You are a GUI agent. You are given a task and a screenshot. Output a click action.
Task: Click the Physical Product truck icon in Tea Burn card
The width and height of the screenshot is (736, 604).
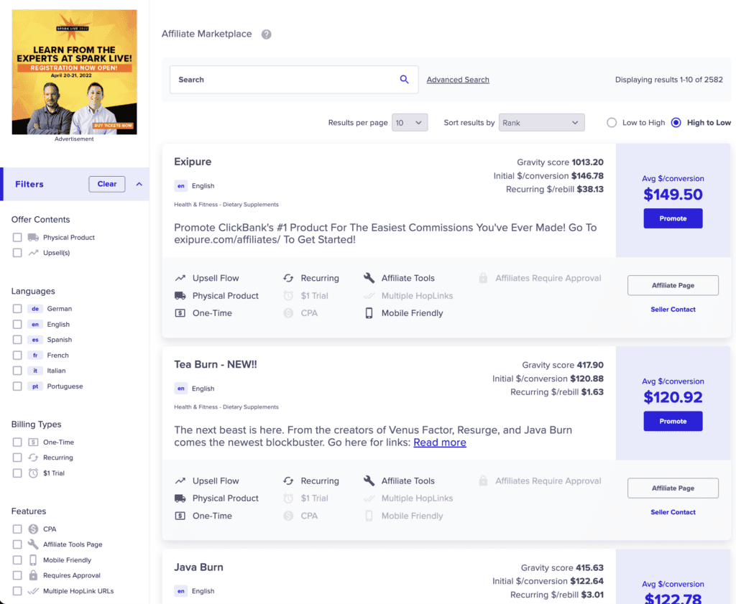pyautogui.click(x=180, y=498)
